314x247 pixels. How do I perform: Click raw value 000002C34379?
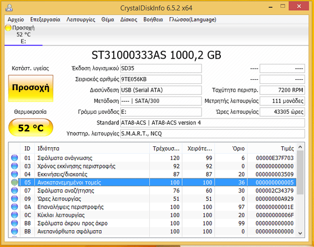point(275,190)
